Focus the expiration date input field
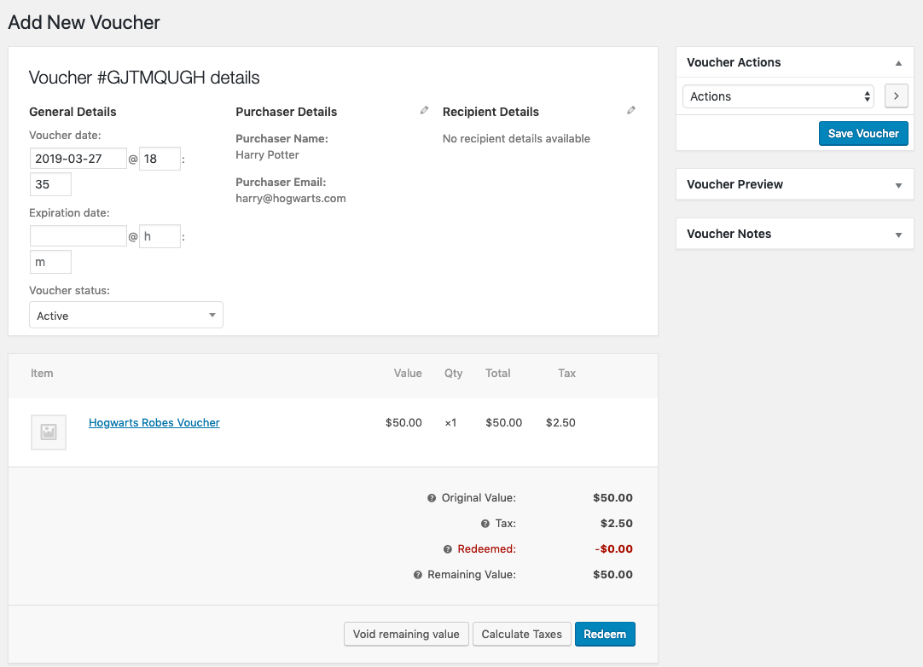This screenshot has height=667, width=923. point(78,236)
